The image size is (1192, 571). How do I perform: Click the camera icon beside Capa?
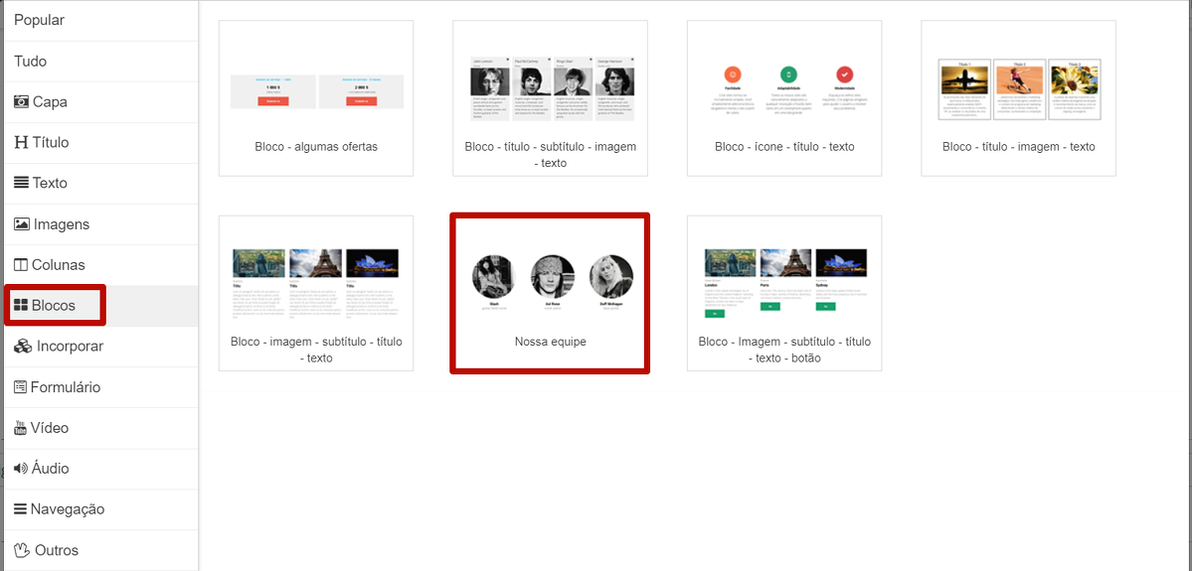pos(21,101)
